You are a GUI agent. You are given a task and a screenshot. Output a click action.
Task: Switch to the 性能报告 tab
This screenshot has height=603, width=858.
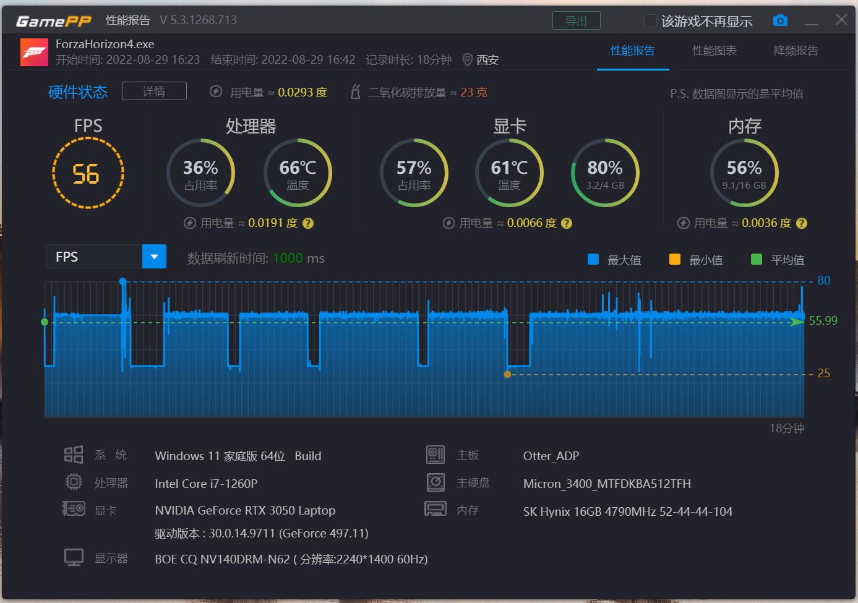click(x=632, y=51)
